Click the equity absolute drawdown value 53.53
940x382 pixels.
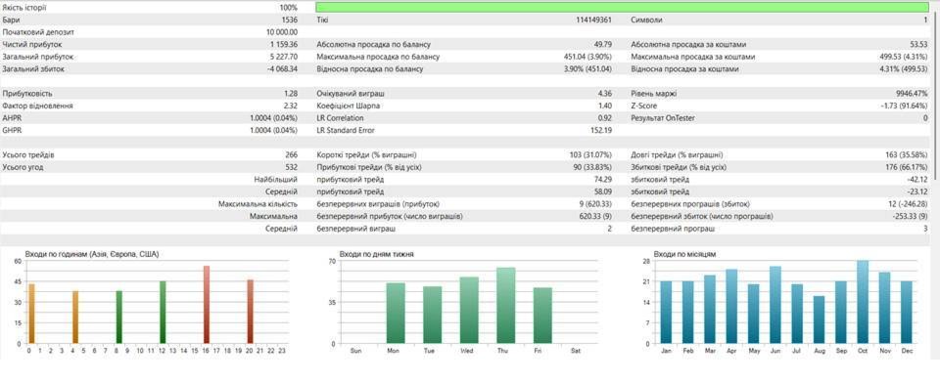point(918,44)
